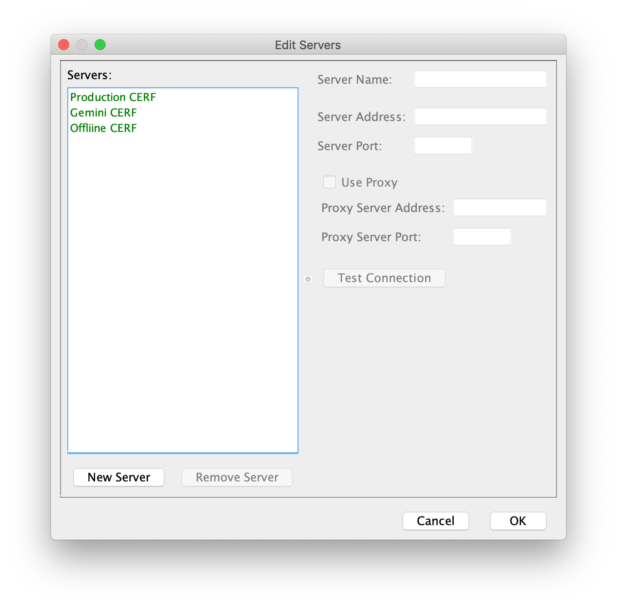Click the Server Port input box
The width and height of the screenshot is (617, 607).
click(443, 146)
